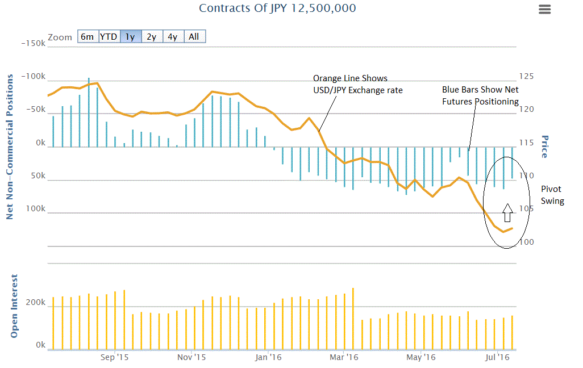Switch zoom to 2y
583x368 pixels.
tap(151, 37)
